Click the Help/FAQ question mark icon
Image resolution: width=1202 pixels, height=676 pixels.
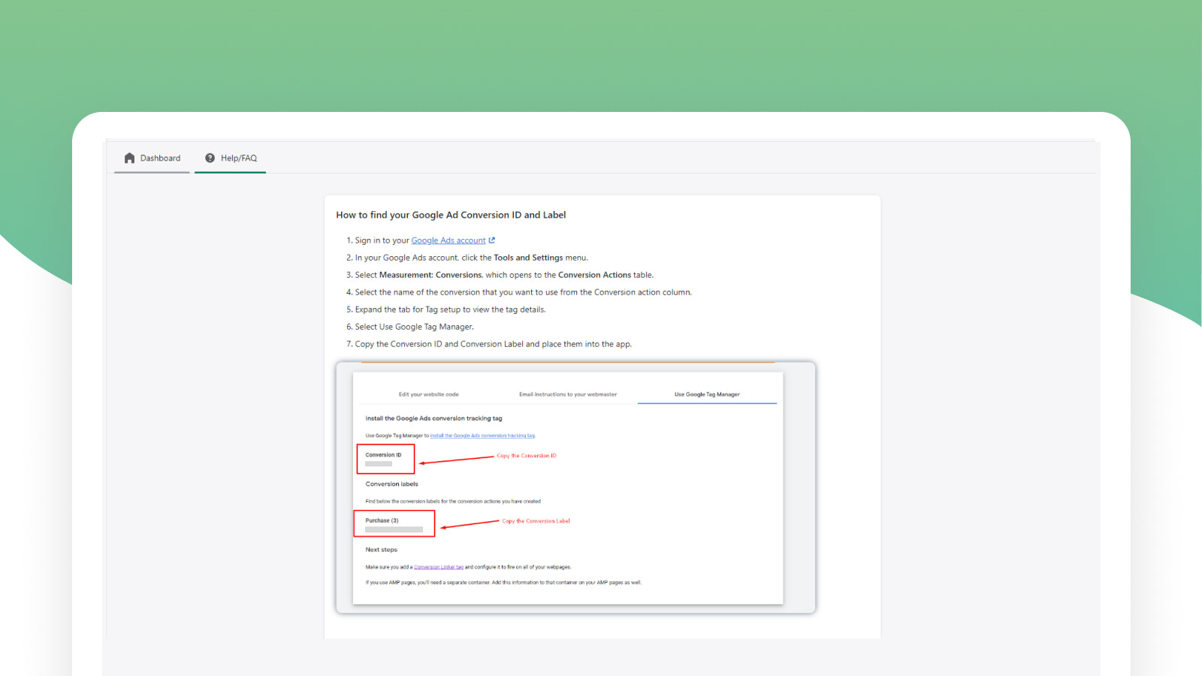coord(210,158)
